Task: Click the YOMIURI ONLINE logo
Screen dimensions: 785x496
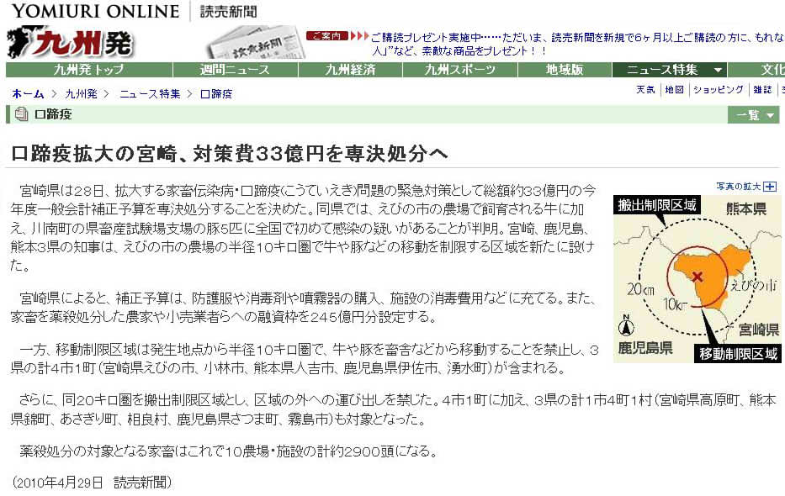Action: coord(94,11)
